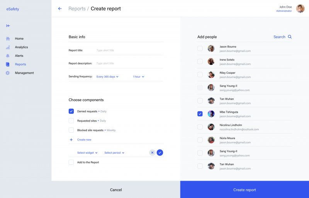Click the search magnifier icon

(x=290, y=37)
